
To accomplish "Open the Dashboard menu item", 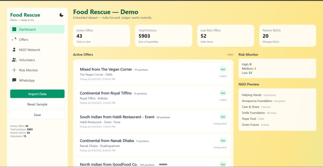I will (37, 29).
